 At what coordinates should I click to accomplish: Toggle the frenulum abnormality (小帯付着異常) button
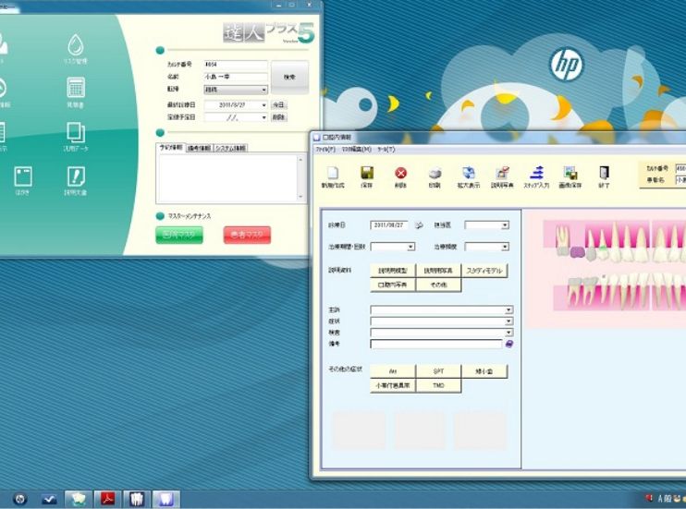pos(393,385)
